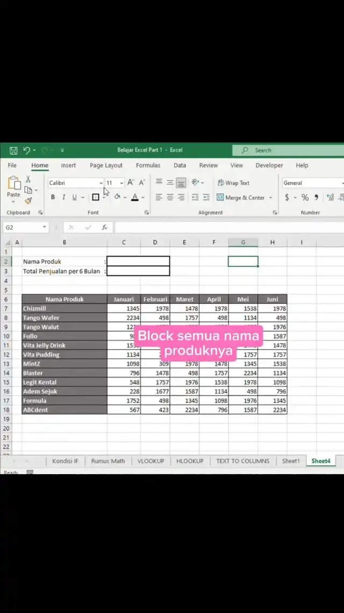Select the Format Painter brush icon
Screen dimensions: 344x613
pos(28,200)
